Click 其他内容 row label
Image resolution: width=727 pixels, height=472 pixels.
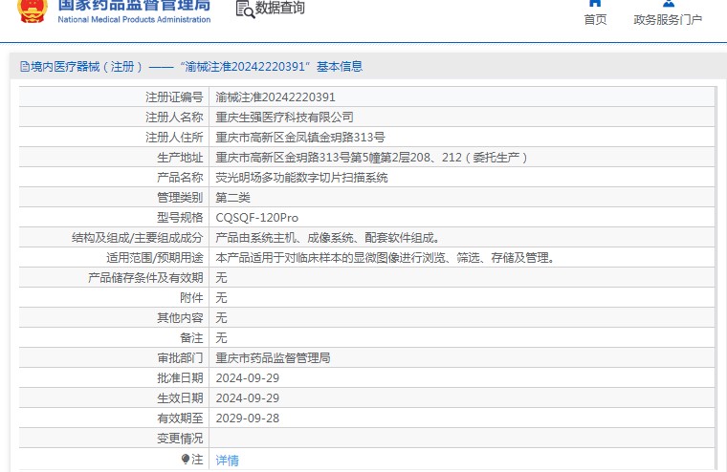tap(180, 318)
